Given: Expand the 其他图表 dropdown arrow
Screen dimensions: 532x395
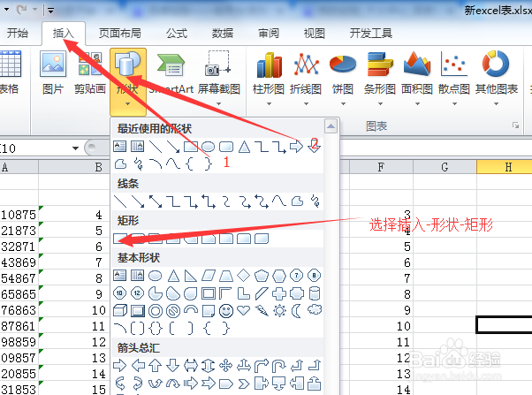Looking at the screenshot, I should (x=496, y=104).
